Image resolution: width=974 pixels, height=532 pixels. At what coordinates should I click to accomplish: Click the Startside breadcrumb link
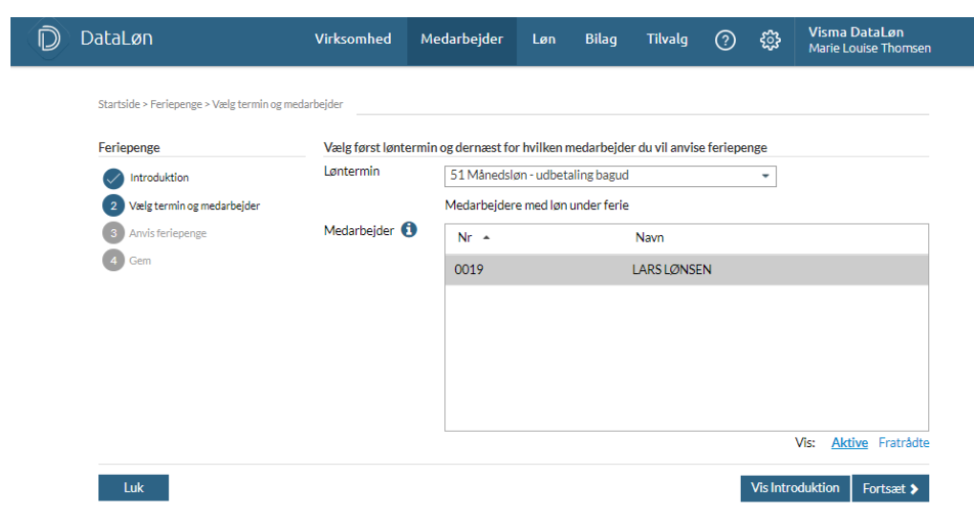(119, 104)
